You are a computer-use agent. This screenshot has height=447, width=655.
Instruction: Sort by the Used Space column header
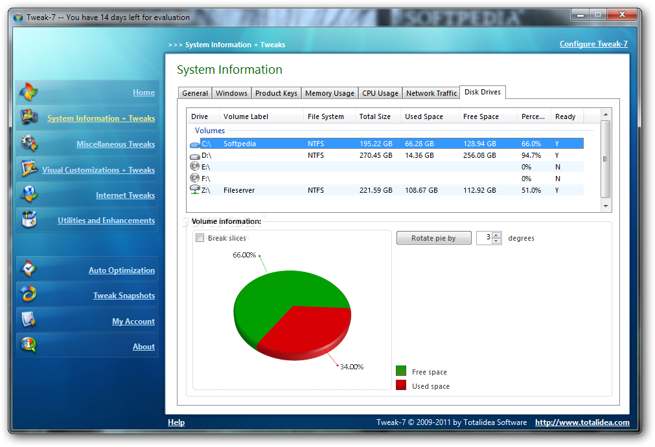(430, 116)
